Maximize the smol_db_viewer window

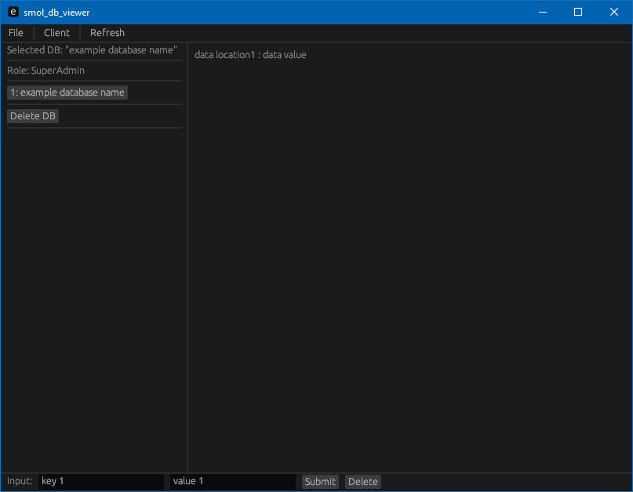pos(578,12)
